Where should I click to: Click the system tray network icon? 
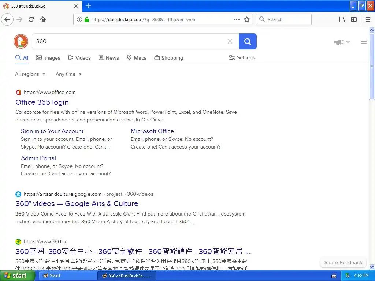coord(348,276)
